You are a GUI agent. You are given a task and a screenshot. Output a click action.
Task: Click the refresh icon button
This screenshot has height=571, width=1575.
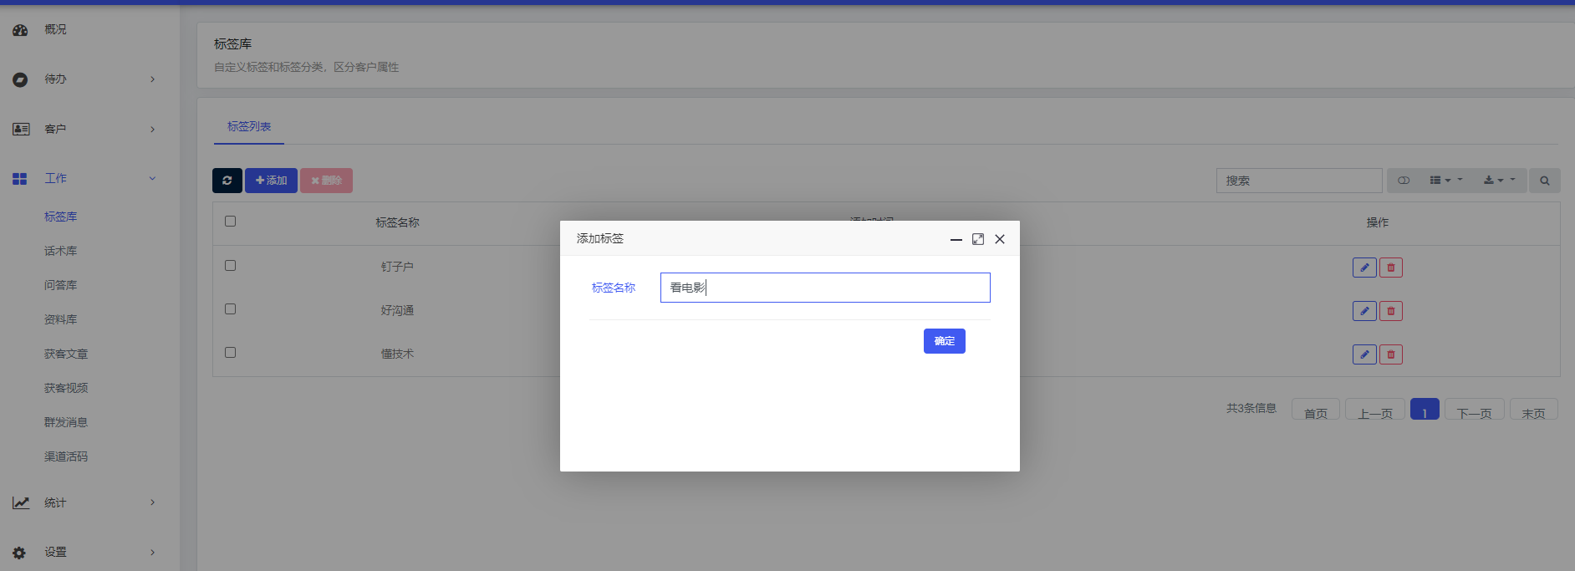tap(227, 181)
